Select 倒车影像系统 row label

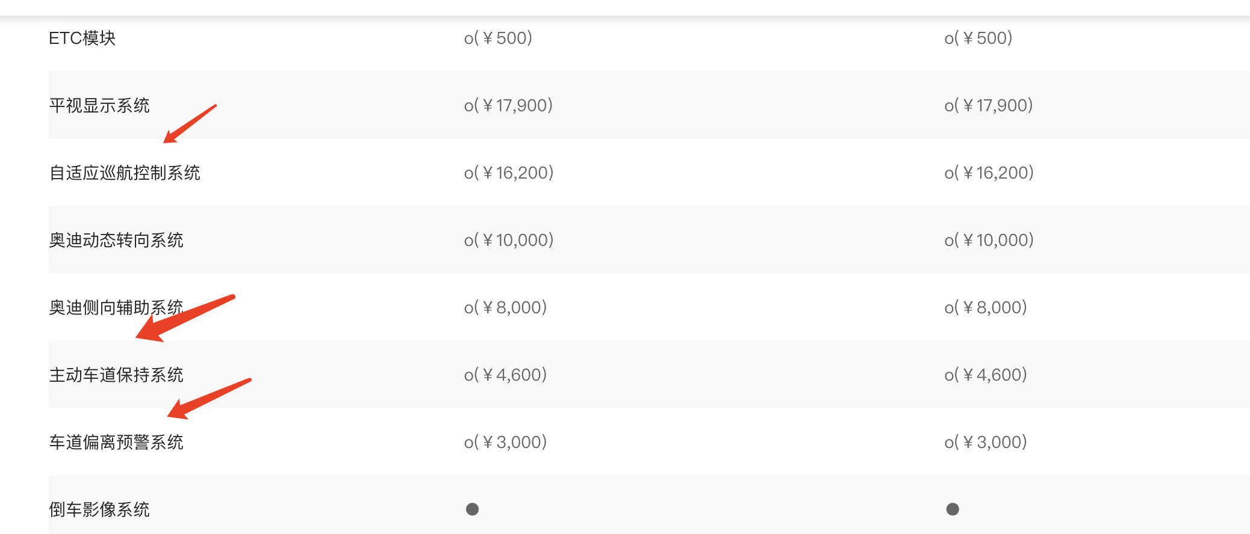click(x=99, y=509)
